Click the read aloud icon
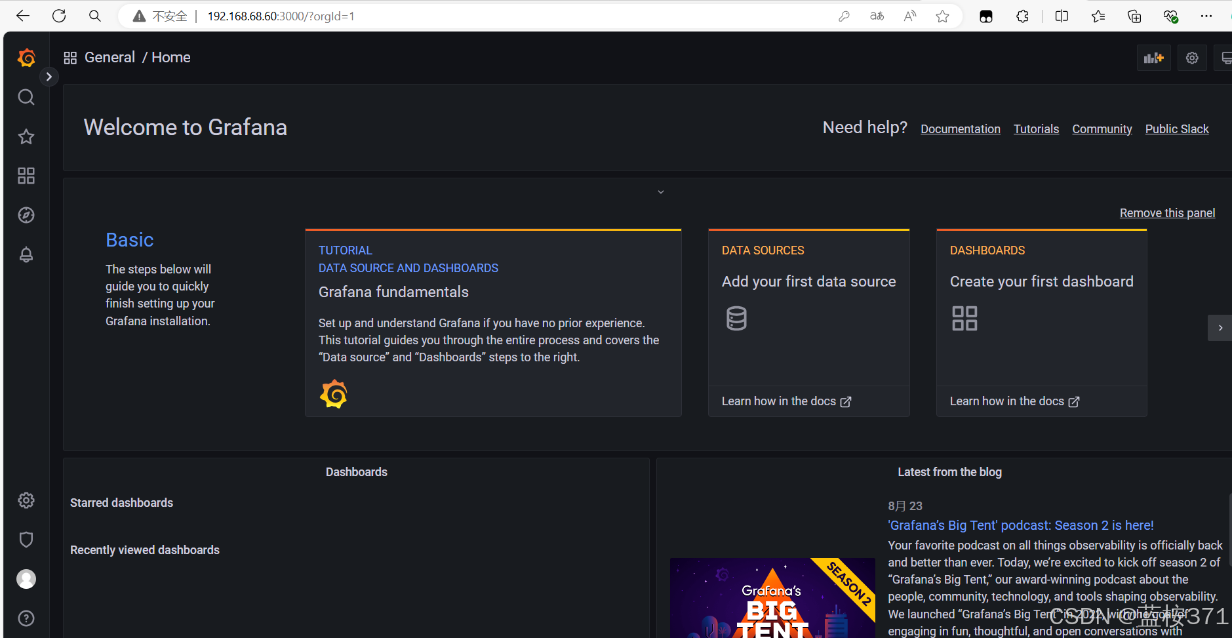1232x638 pixels. pyautogui.click(x=910, y=16)
